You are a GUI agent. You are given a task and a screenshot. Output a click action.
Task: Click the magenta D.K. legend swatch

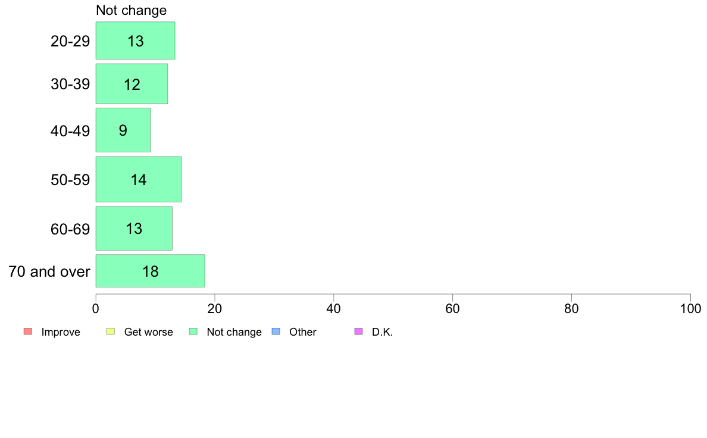pyautogui.click(x=358, y=331)
